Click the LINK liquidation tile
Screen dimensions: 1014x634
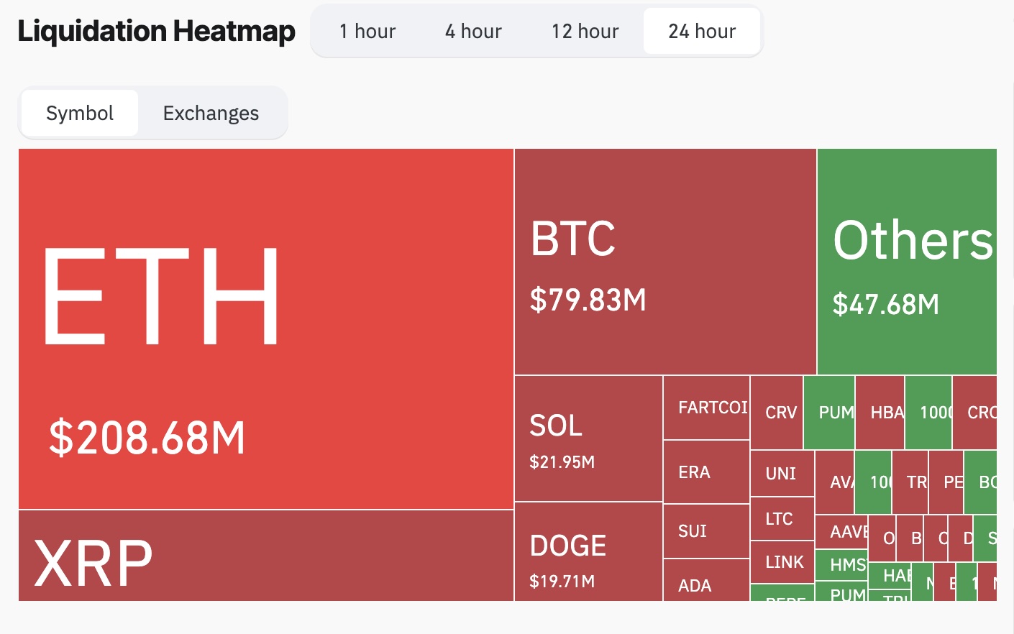[782, 562]
